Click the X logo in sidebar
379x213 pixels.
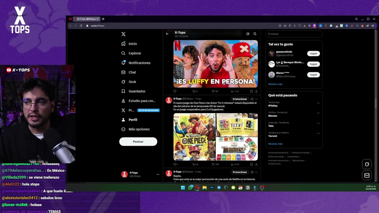(123, 34)
